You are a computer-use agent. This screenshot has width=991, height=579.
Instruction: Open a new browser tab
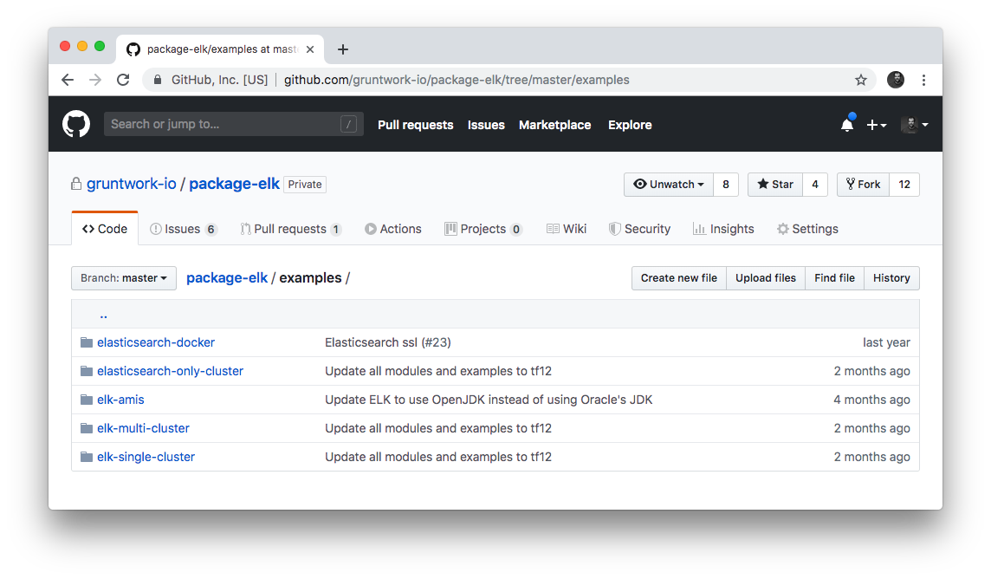point(343,49)
